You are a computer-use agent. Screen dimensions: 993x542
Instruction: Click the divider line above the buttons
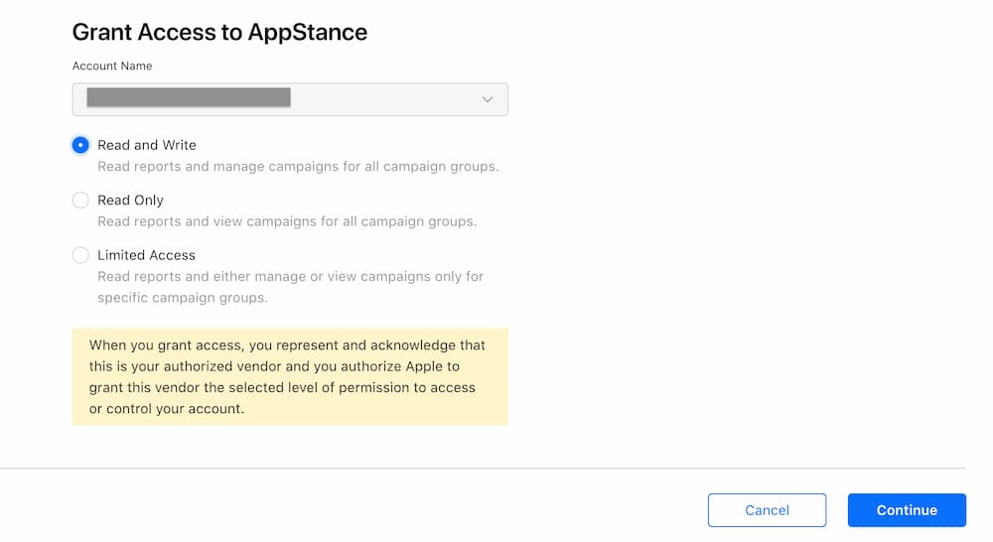click(483, 468)
